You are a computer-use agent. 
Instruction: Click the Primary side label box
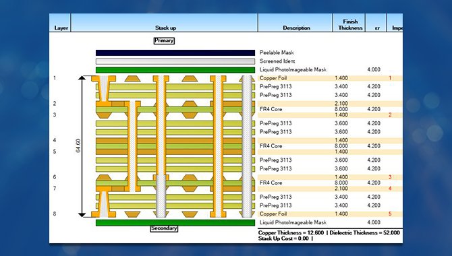tap(164, 40)
